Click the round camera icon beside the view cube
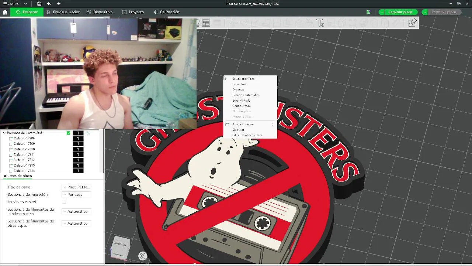This screenshot has width=472, height=266. [143, 256]
